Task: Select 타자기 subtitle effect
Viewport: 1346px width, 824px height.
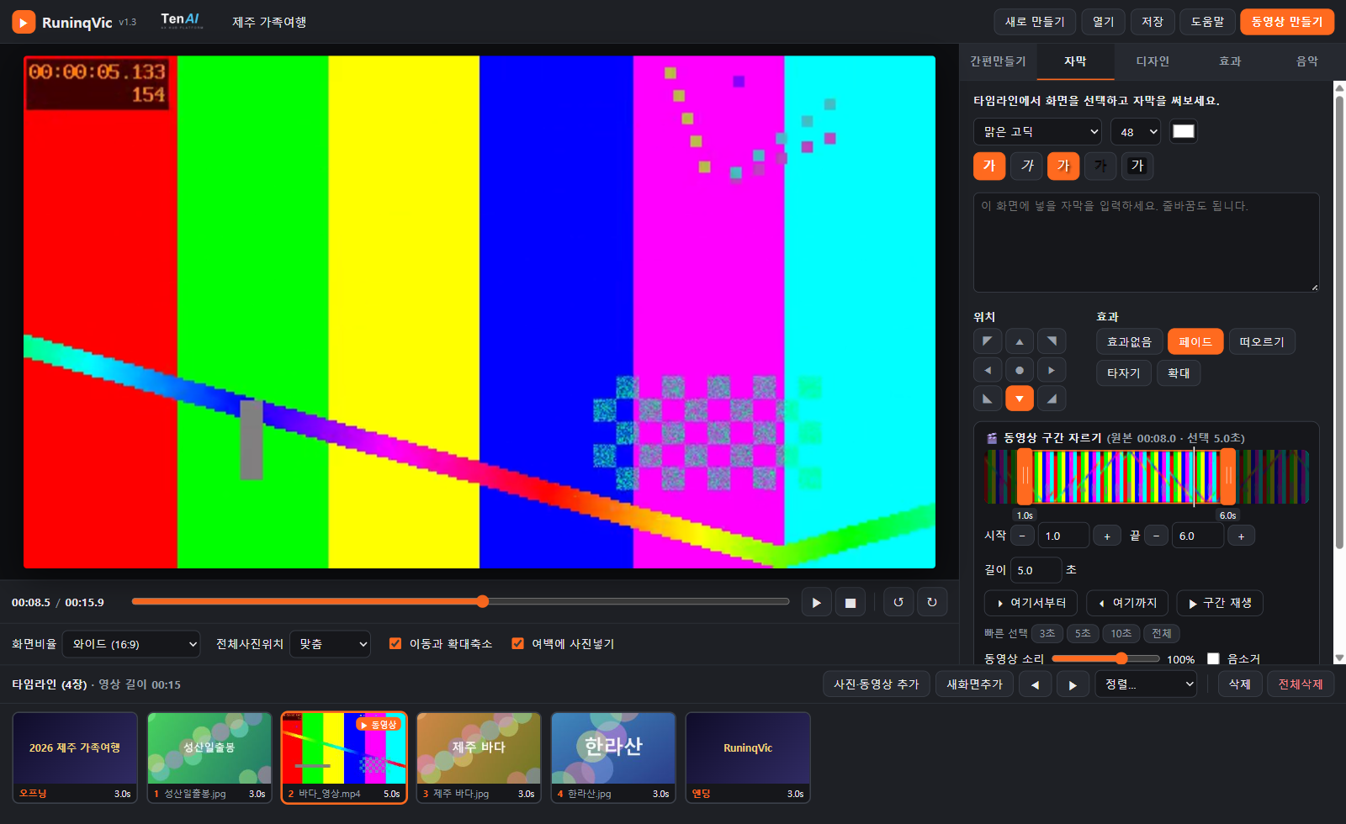Action: 1123,372
